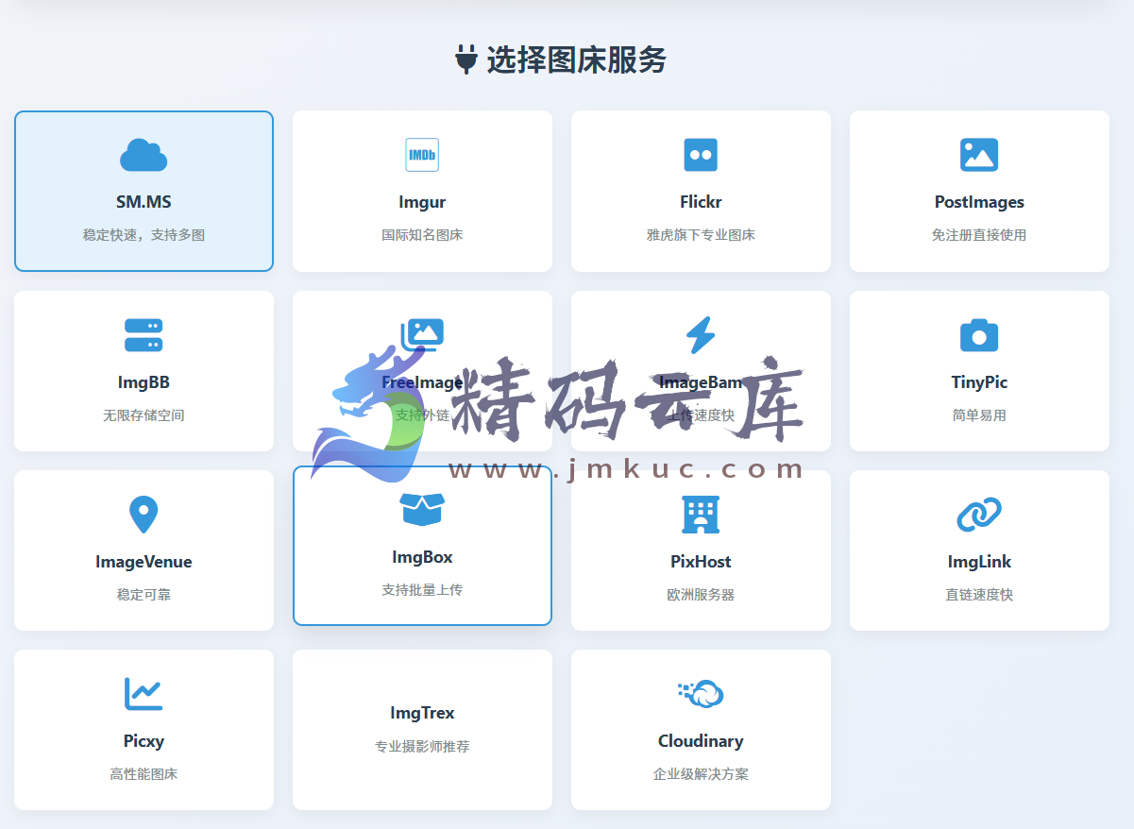Click the two-dot Flickr icon
Image resolution: width=1134 pixels, height=829 pixels.
701,155
